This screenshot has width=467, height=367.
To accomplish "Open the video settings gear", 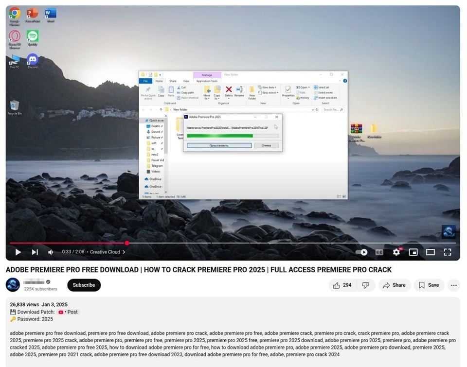I will tap(396, 252).
